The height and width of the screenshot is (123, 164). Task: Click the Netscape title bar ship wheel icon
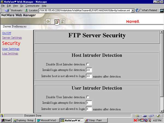click(2, 2)
